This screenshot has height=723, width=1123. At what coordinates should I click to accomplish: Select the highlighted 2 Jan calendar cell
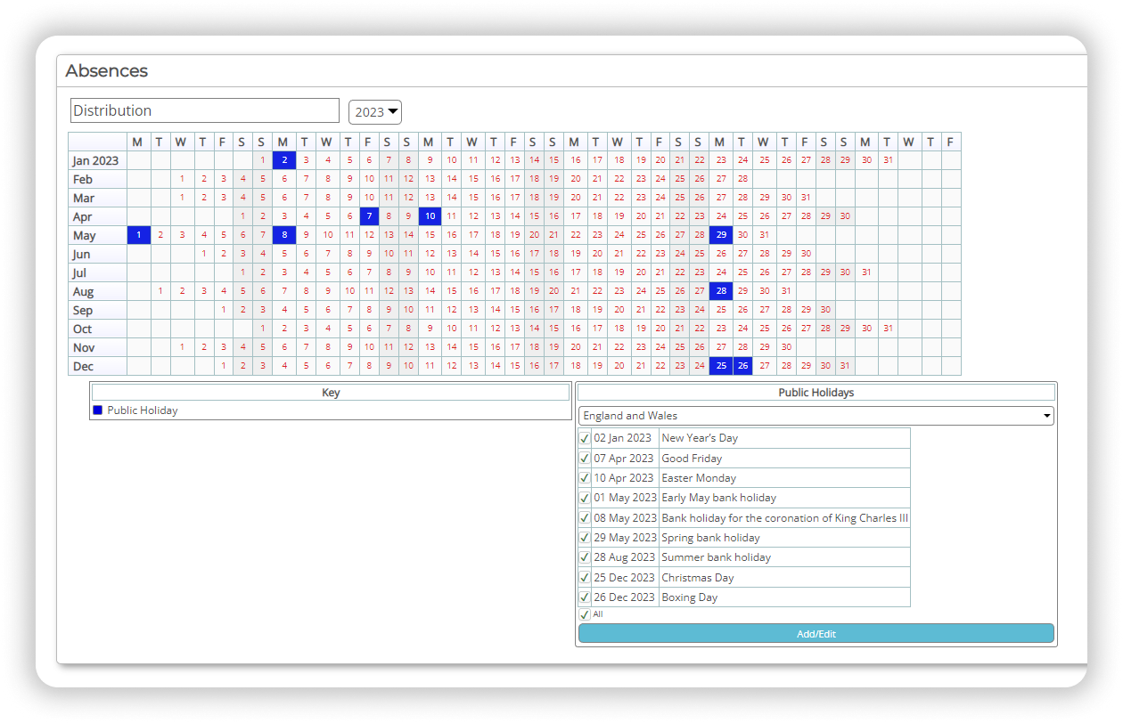[x=283, y=159]
